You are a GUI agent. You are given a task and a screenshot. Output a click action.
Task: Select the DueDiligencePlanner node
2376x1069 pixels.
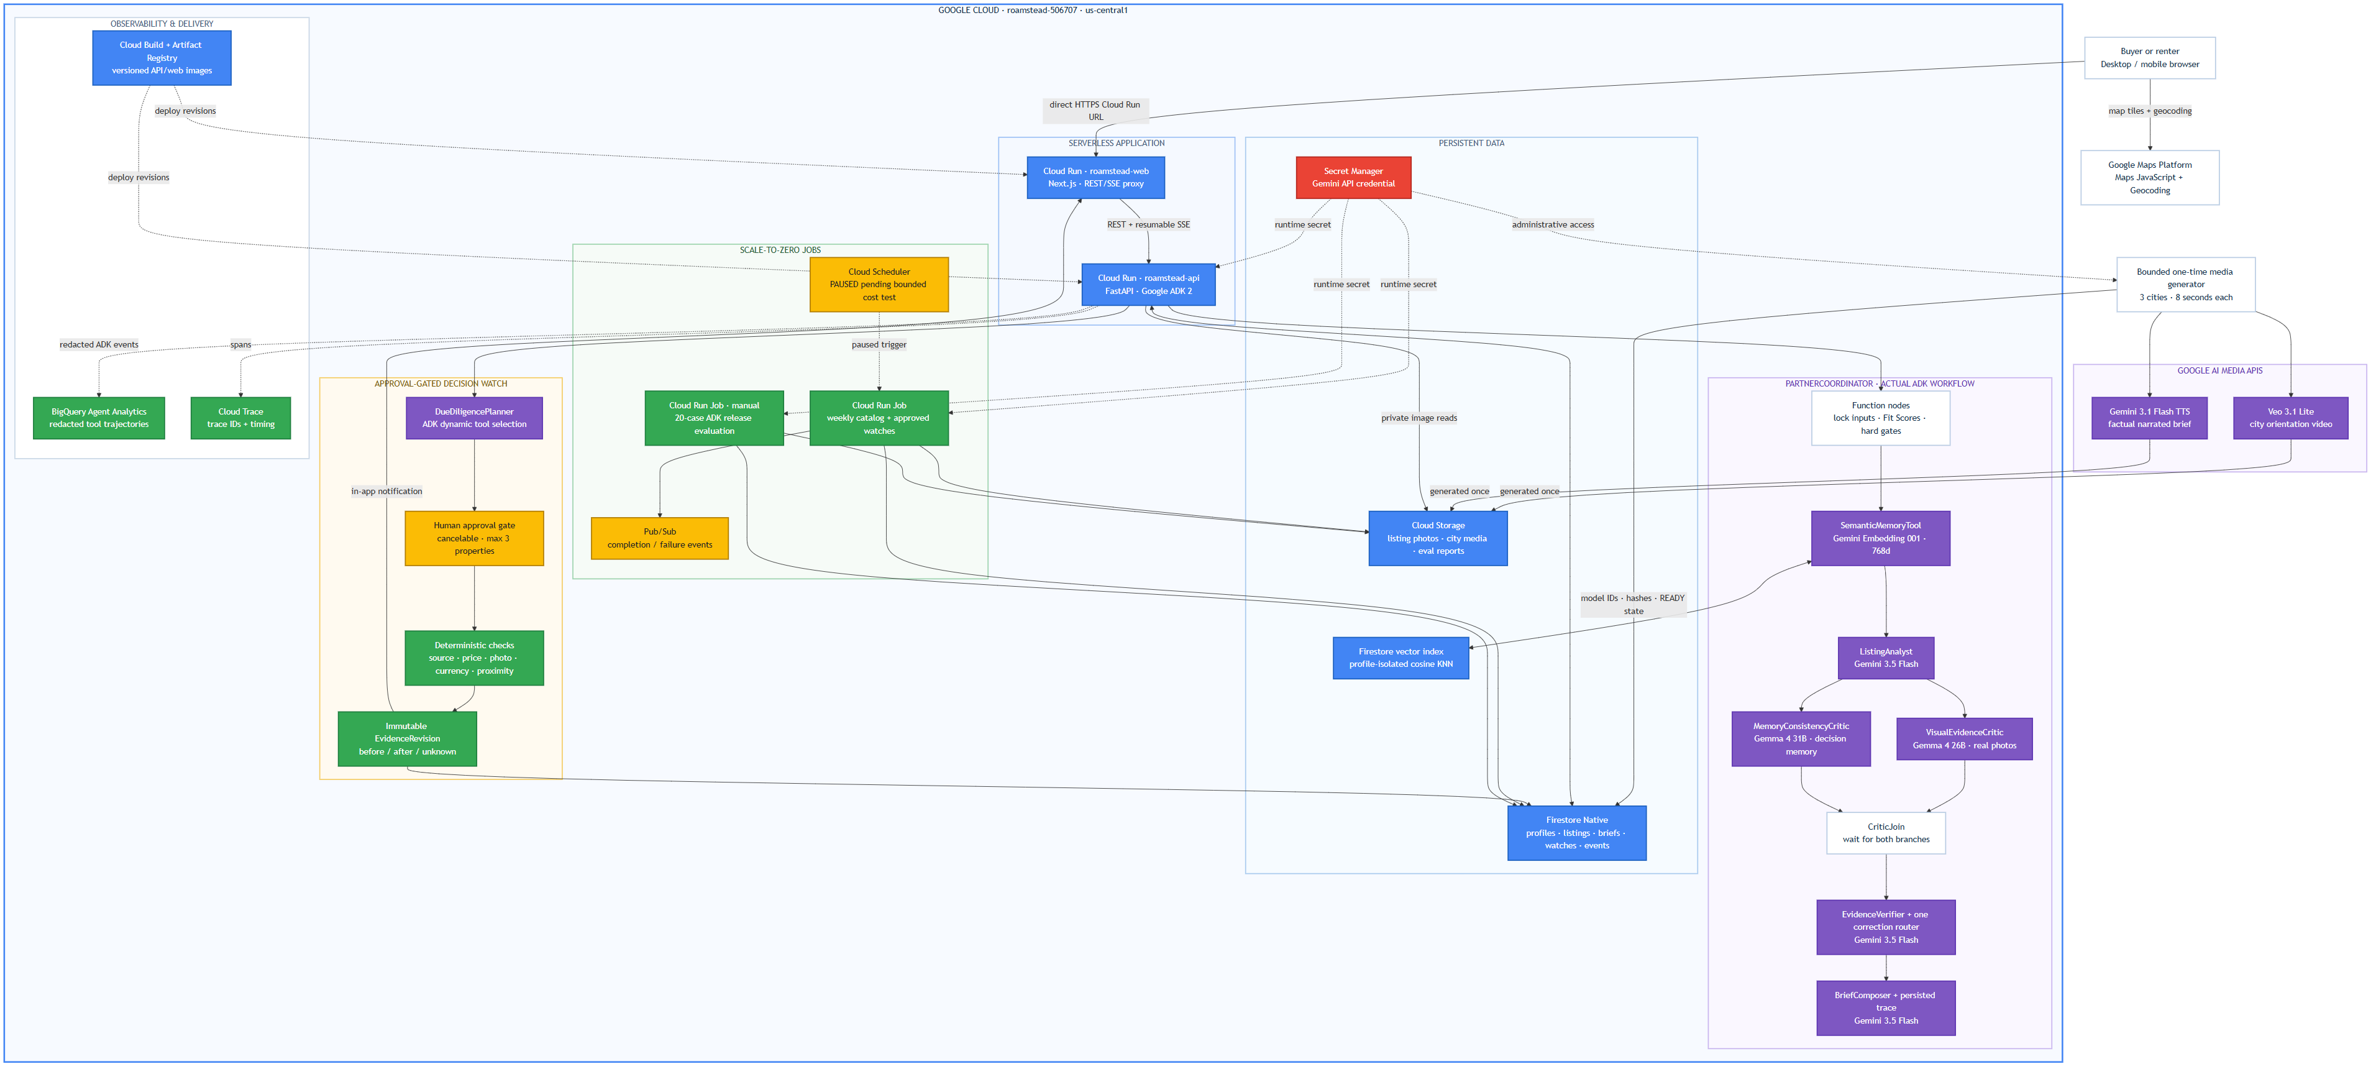pyautogui.click(x=474, y=418)
